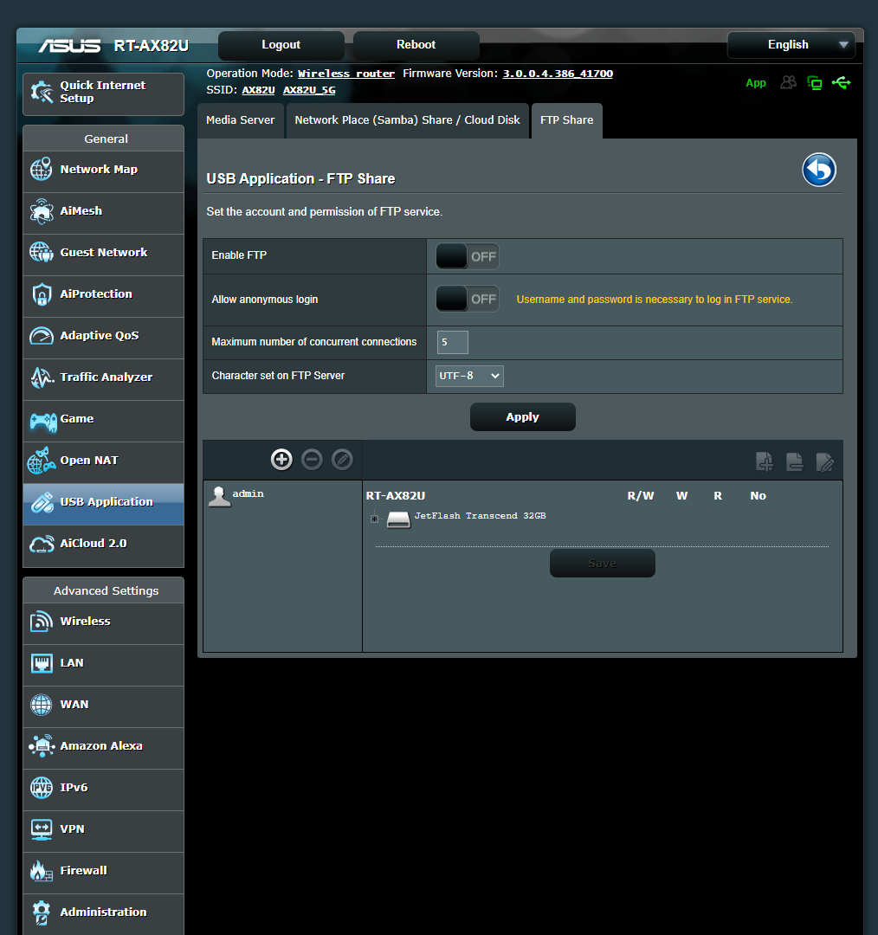Open Firewall settings

click(x=103, y=873)
